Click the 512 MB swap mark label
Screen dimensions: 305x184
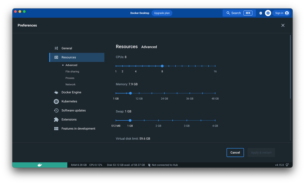tap(116, 126)
